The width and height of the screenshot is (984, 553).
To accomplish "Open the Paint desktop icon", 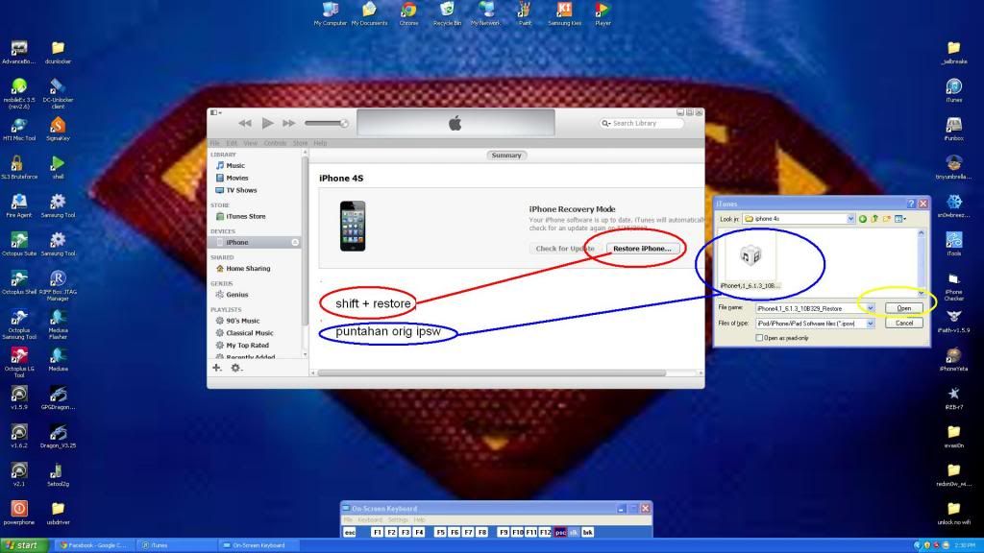I will click(x=525, y=13).
